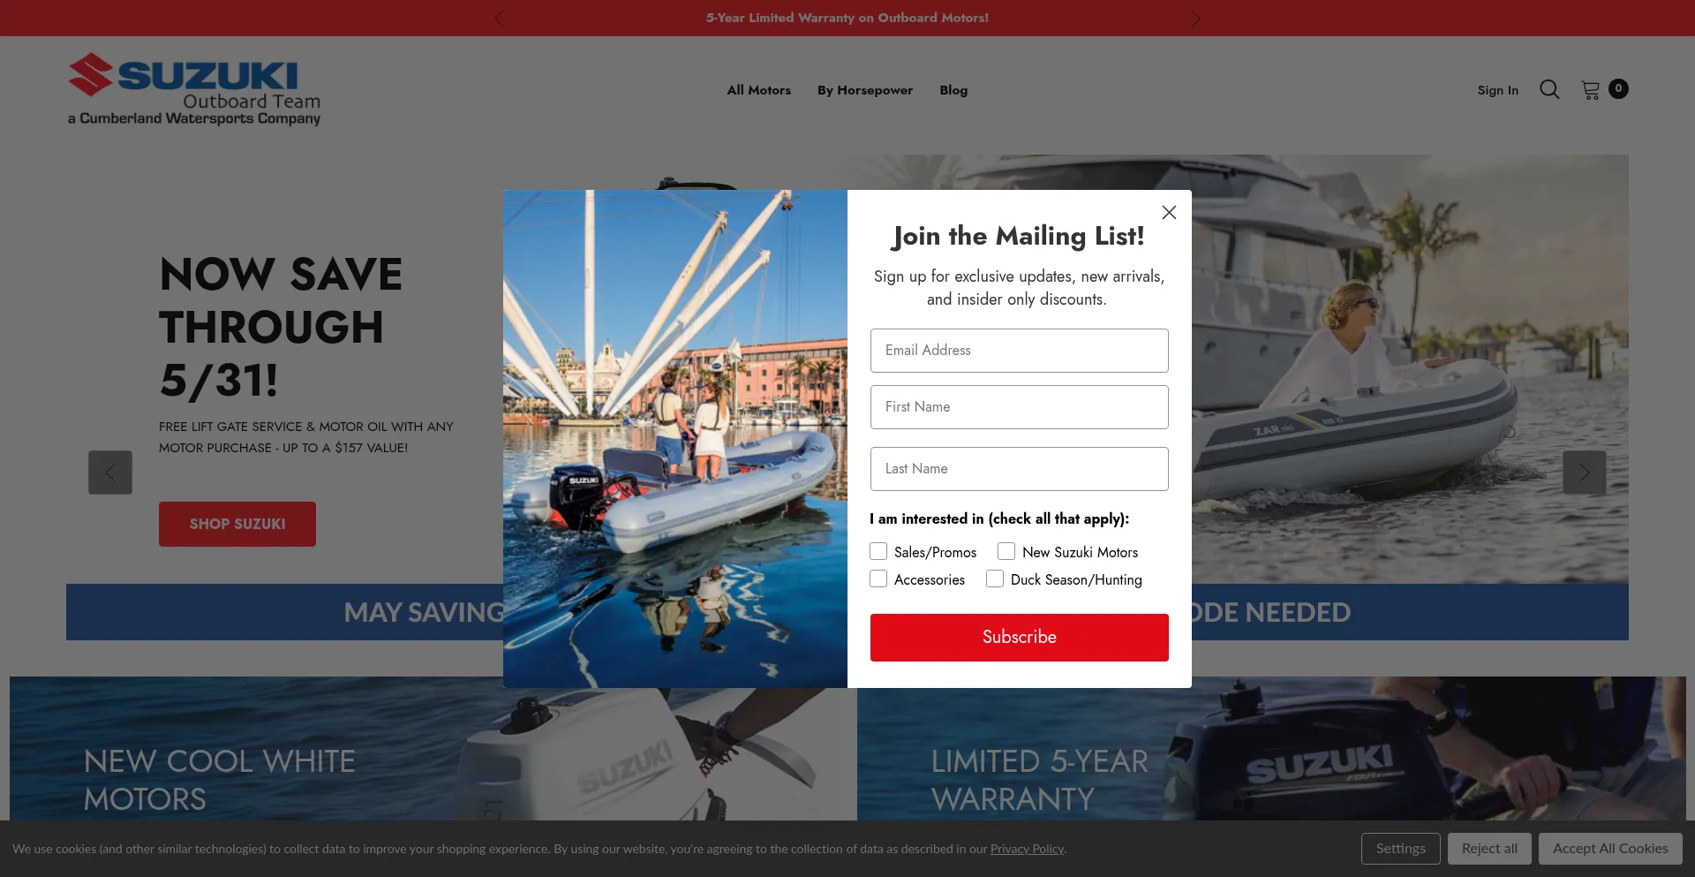Focus the Email Address field
Screen dimensions: 1695x877
click(x=1020, y=351)
